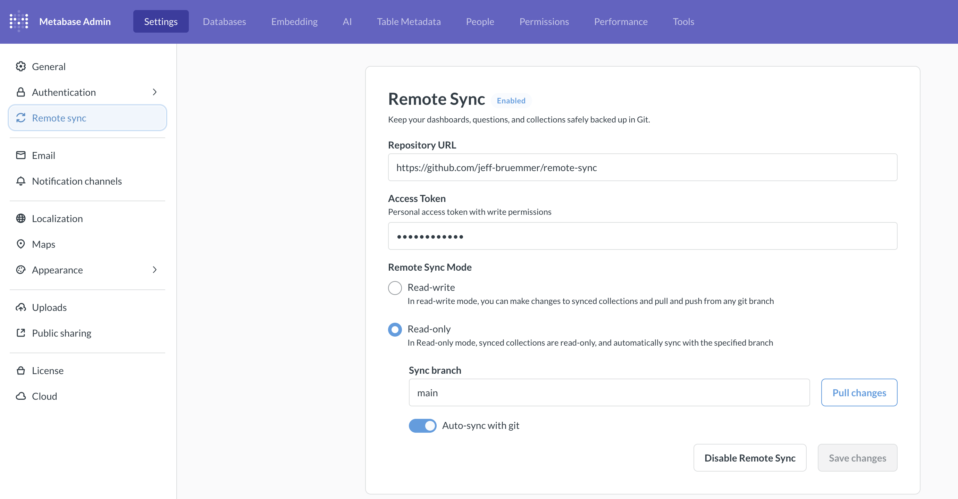958x499 pixels.
Task: Click the Repository URL input field
Action: pyautogui.click(x=642, y=168)
